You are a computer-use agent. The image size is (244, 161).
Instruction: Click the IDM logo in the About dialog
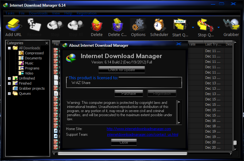[x=71, y=58]
